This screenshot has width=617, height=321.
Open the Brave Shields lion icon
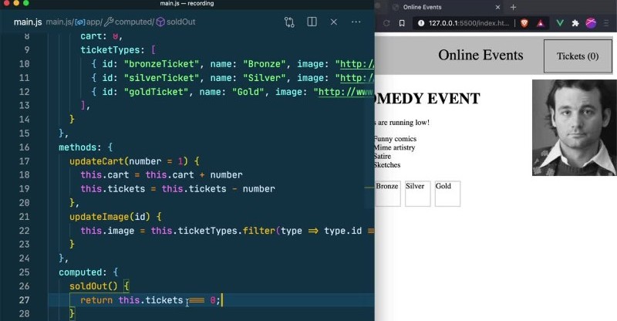(524, 23)
